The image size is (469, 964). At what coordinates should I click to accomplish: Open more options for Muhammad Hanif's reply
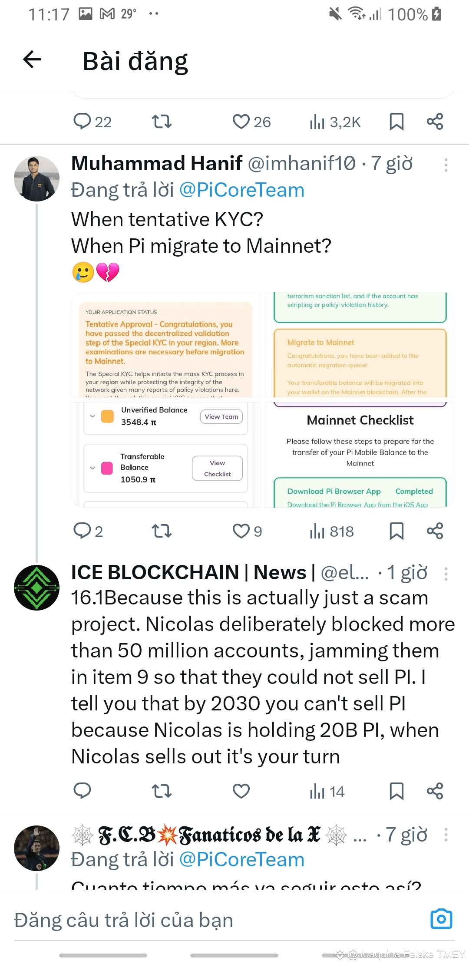point(446,165)
